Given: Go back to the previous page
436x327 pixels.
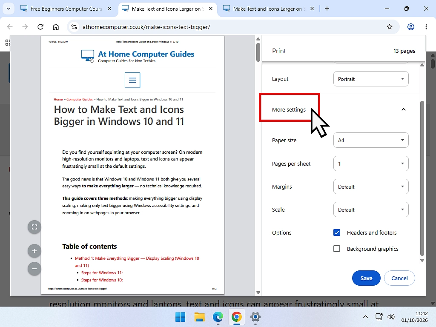Looking at the screenshot, I should pyautogui.click(x=10, y=27).
